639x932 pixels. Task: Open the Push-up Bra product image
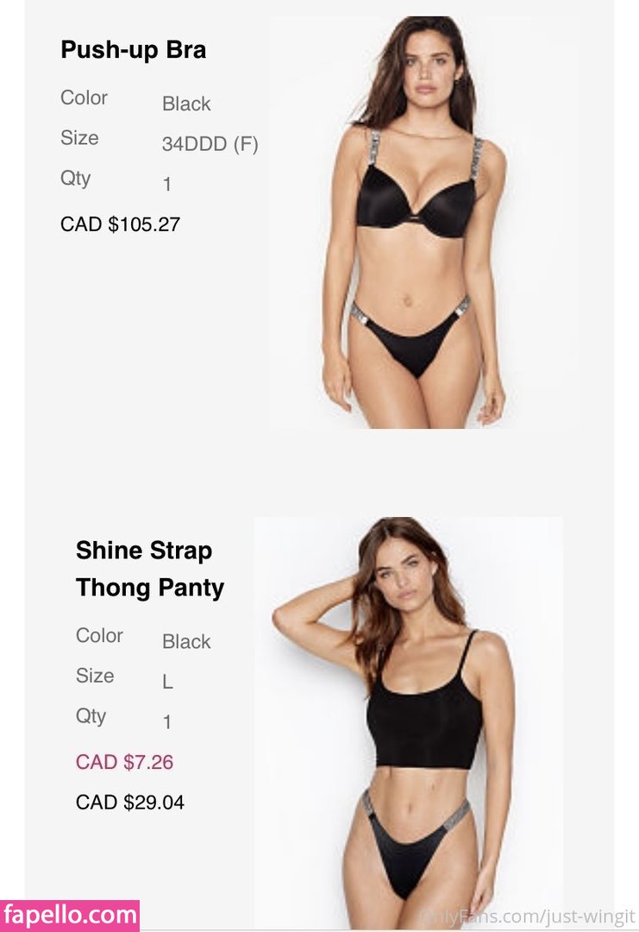[422, 223]
